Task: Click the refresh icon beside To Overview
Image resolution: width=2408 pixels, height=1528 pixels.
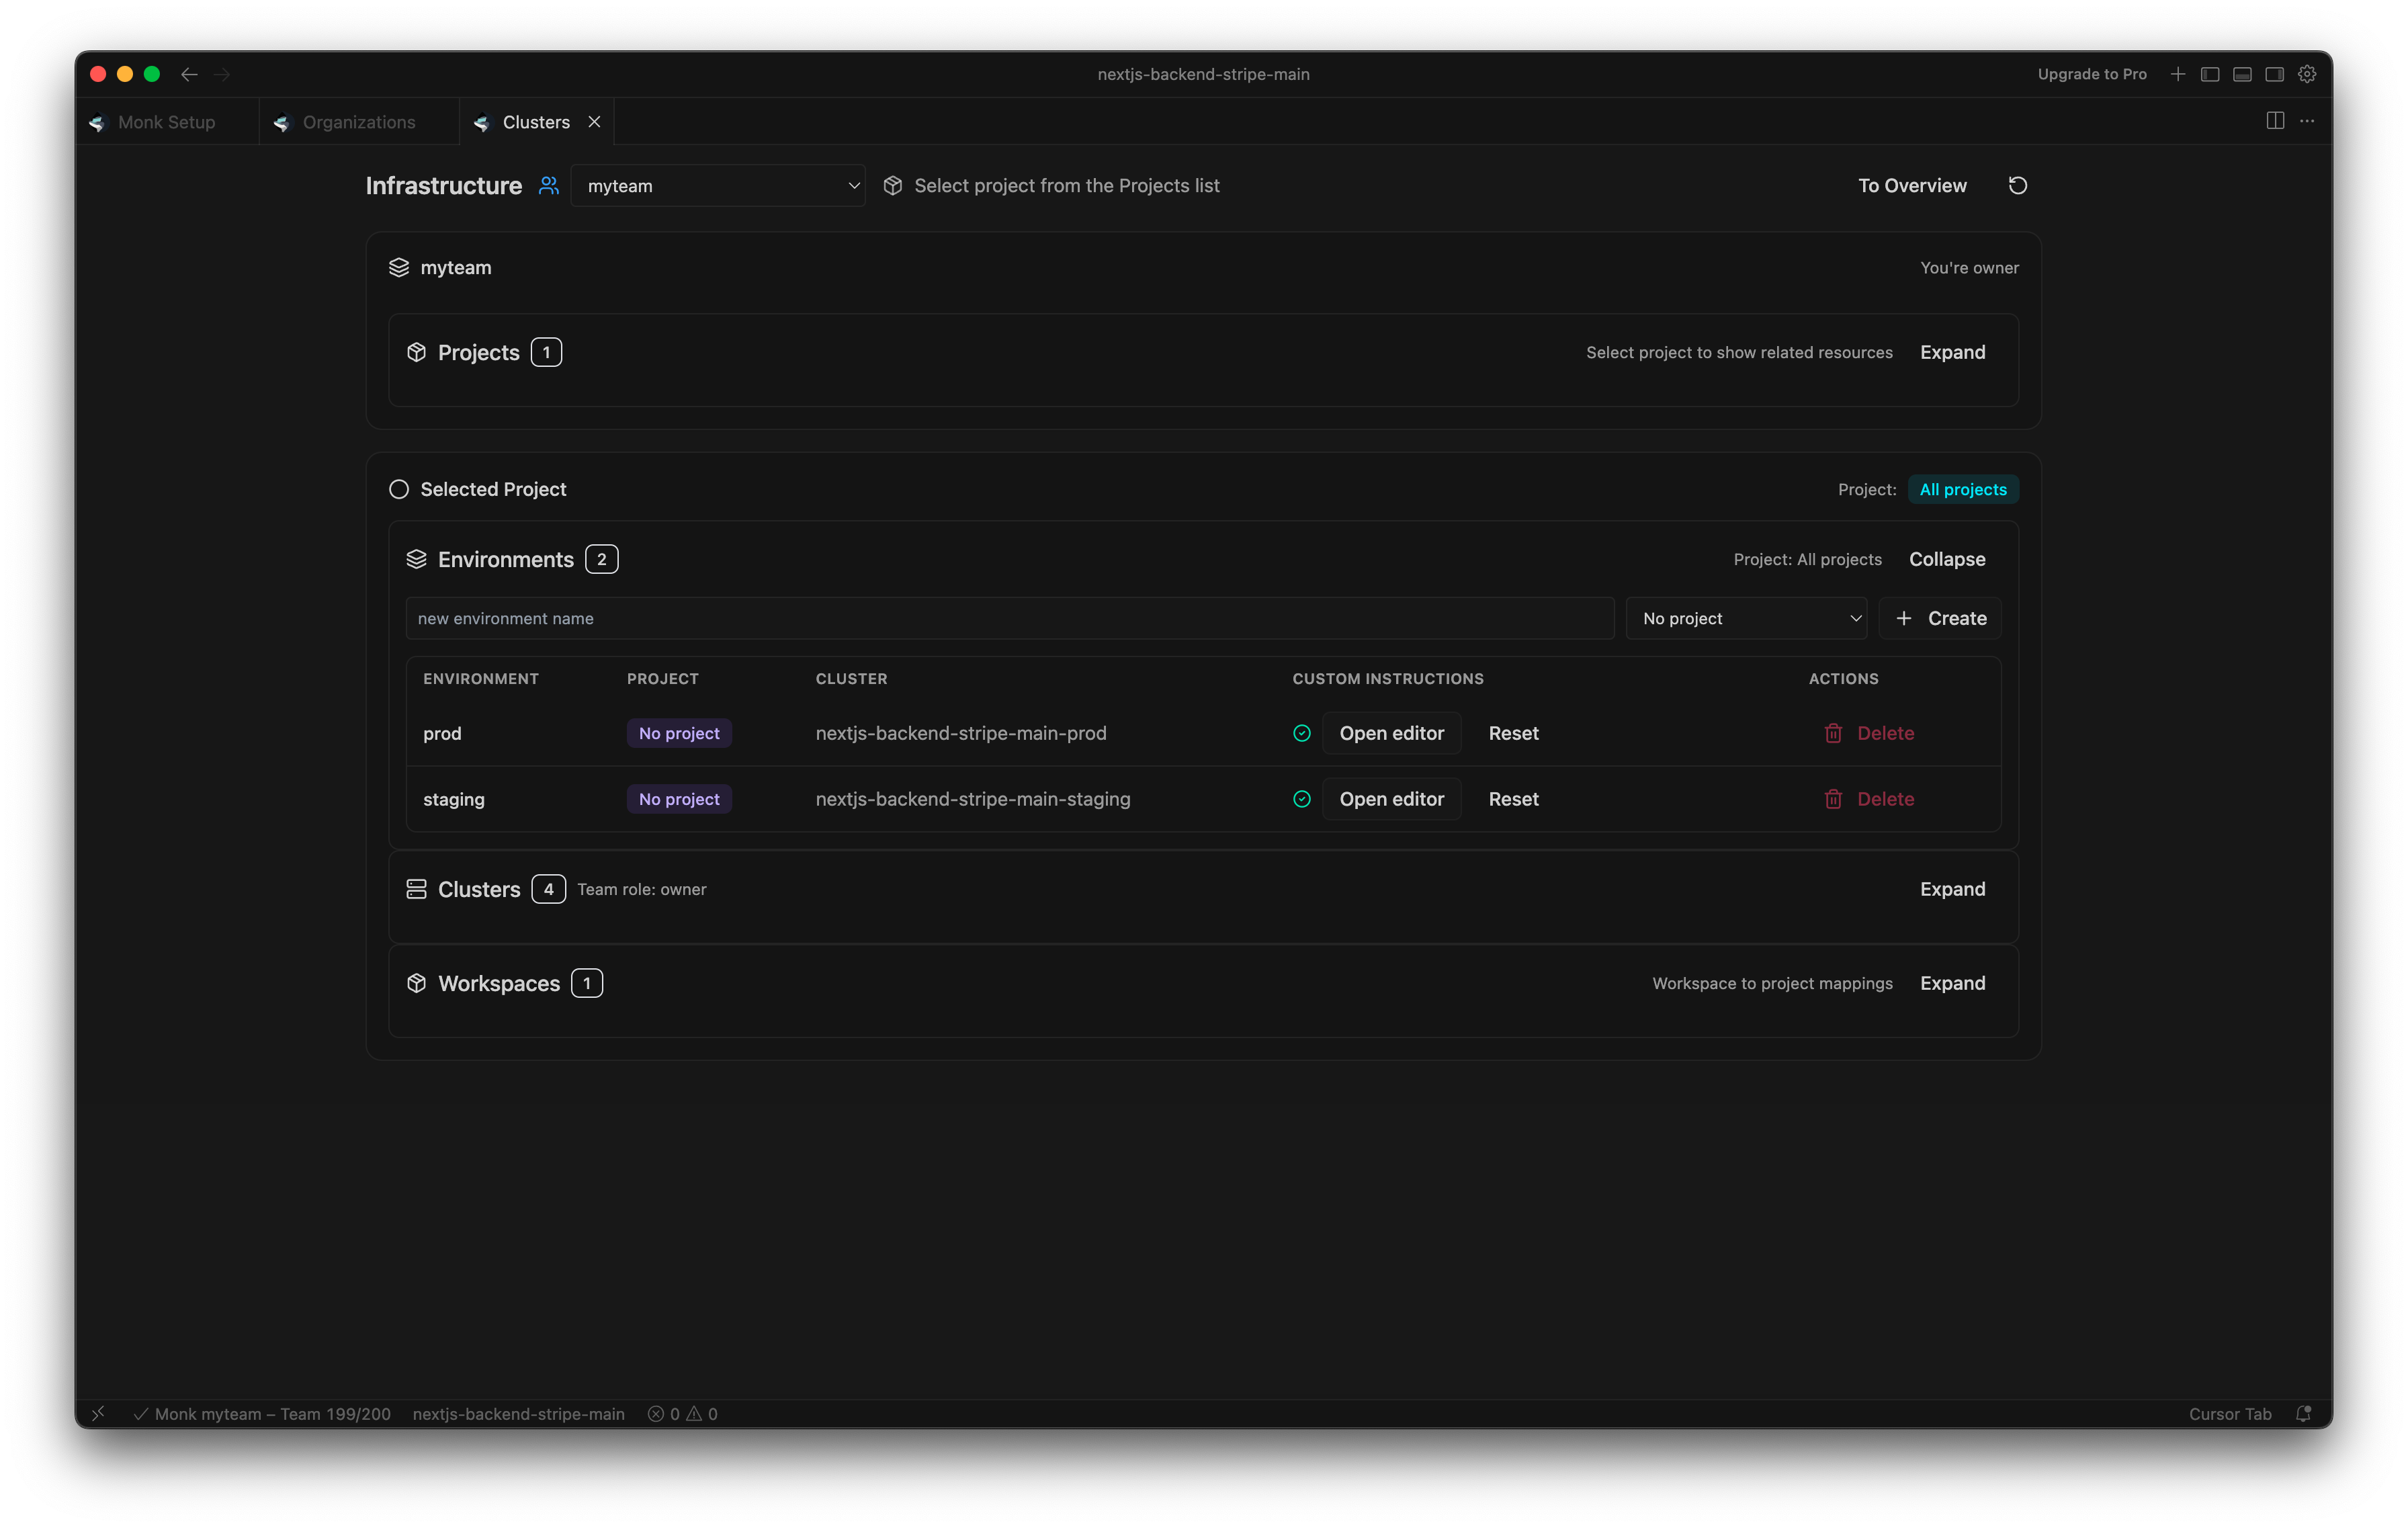Action: [2018, 185]
